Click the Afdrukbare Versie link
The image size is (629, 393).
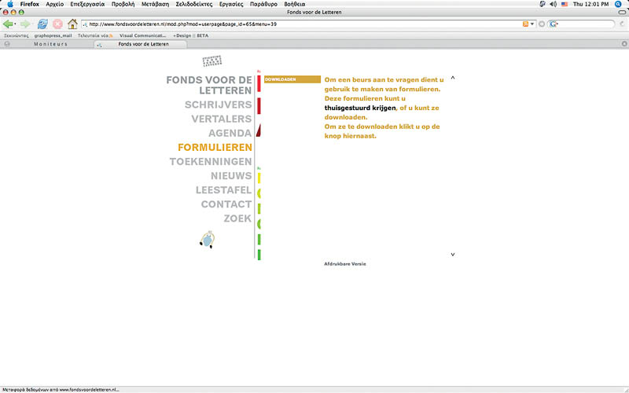click(345, 264)
